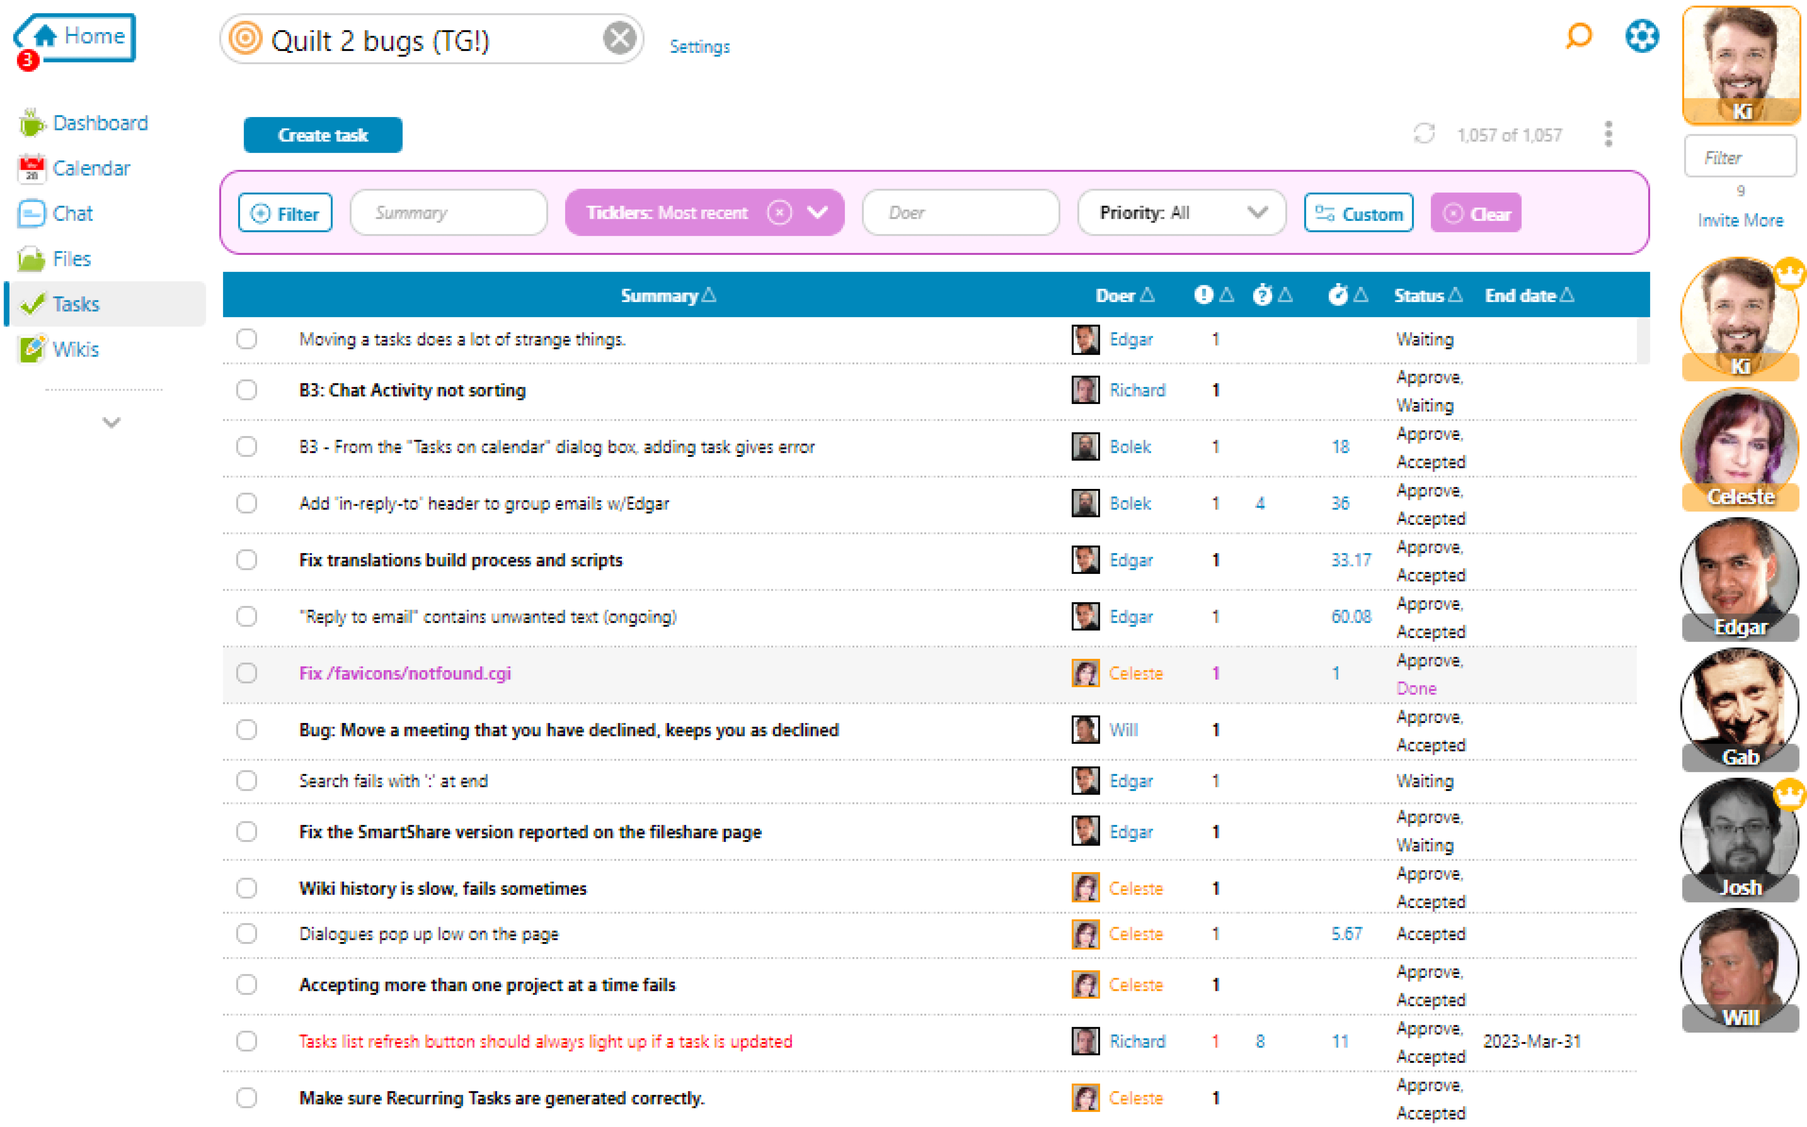Tick the 'Search fails with : at end' checkbox
This screenshot has width=1807, height=1127.
point(247,780)
